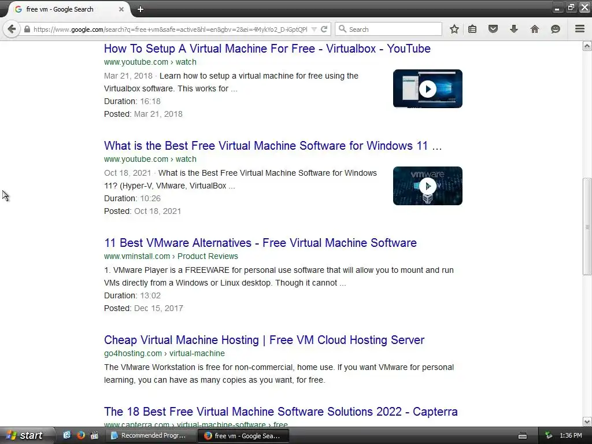Screen dimensions: 592x444
Task: Play the Virtualbox video thumbnail
Action: pos(428,88)
